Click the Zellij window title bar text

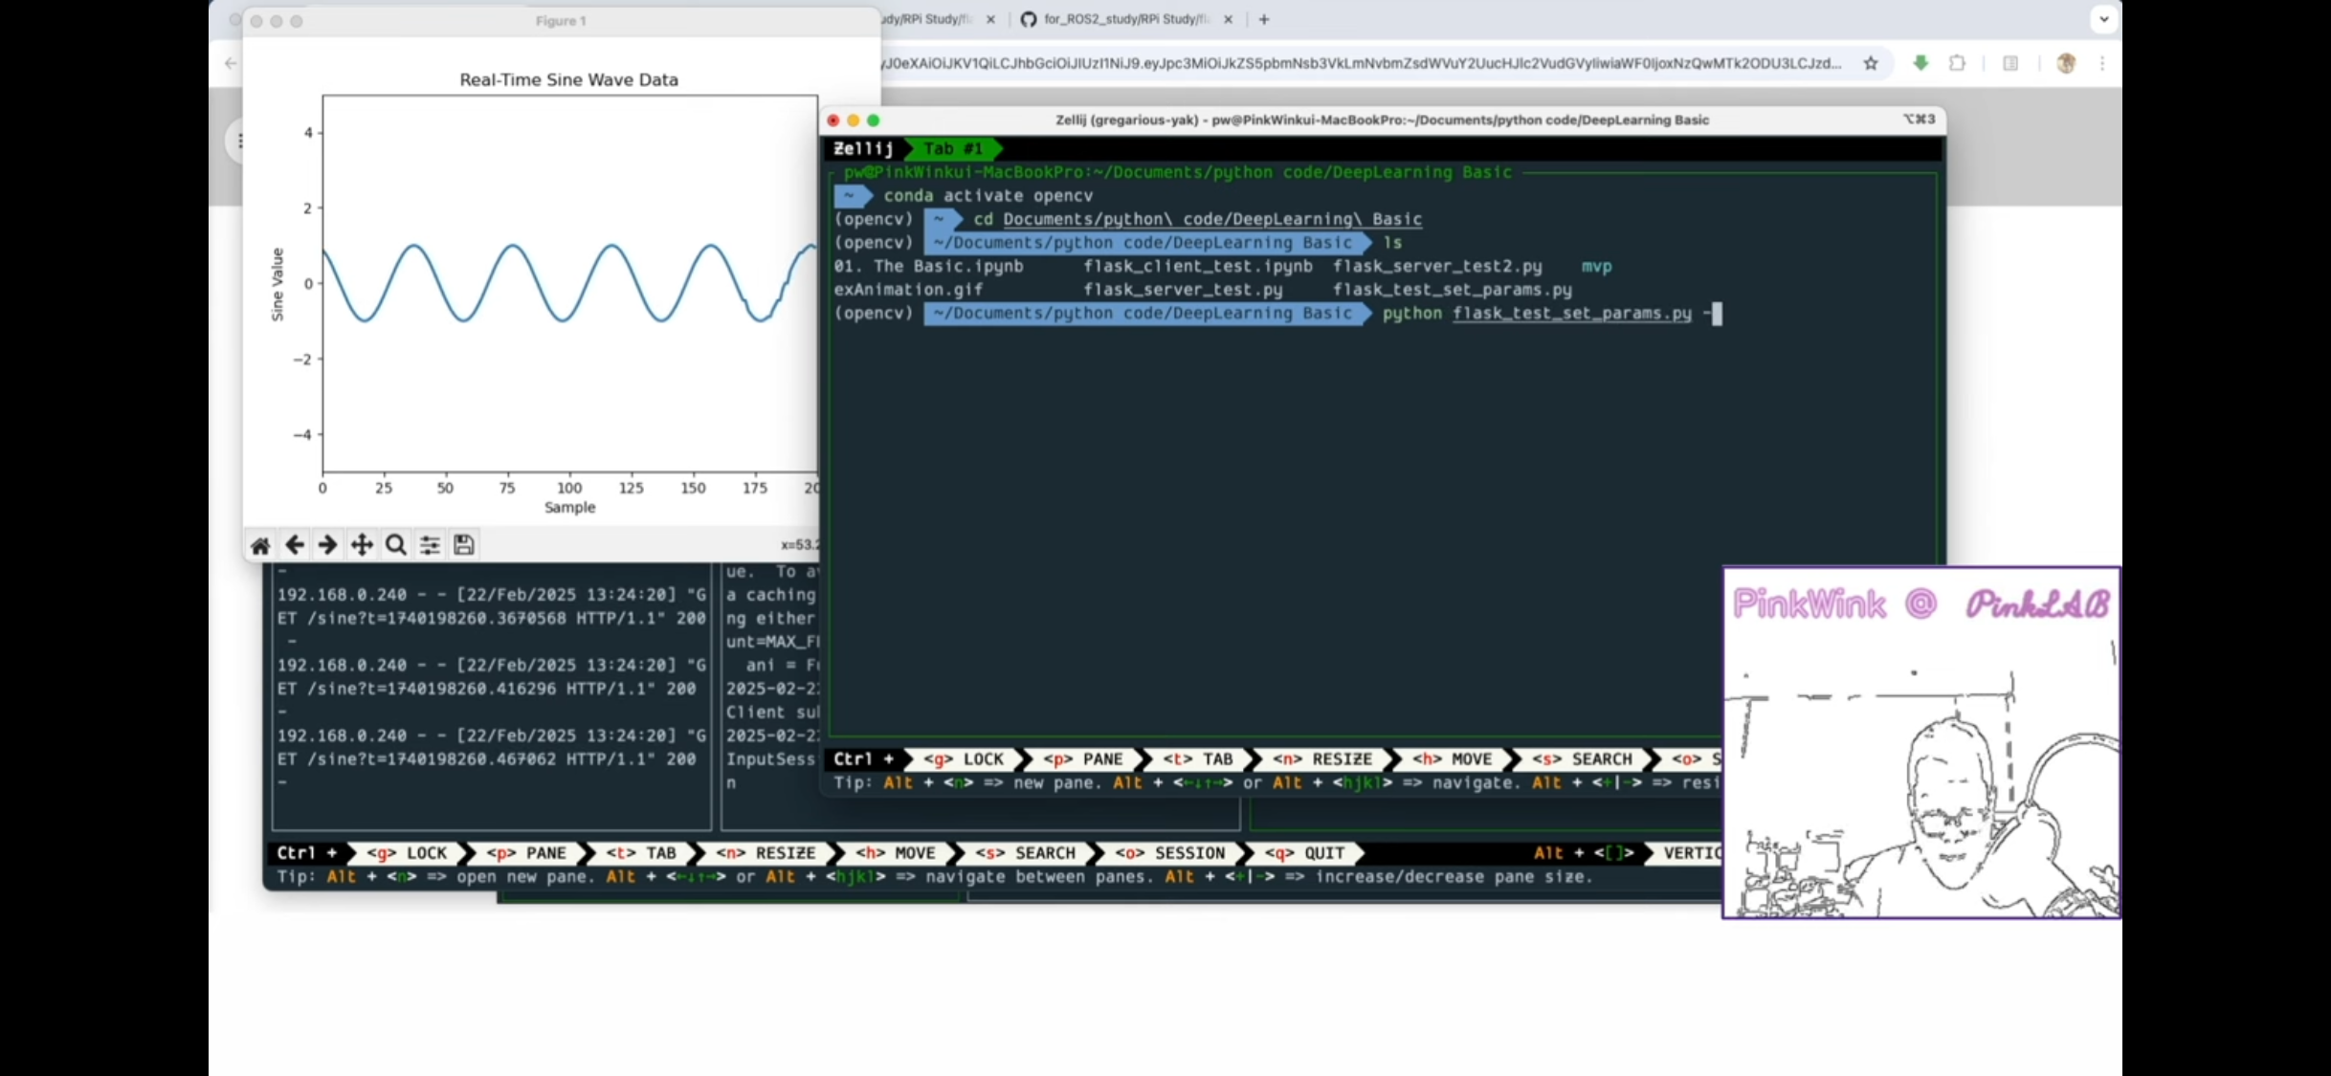(x=1382, y=120)
